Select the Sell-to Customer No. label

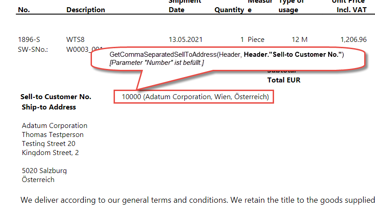point(56,97)
